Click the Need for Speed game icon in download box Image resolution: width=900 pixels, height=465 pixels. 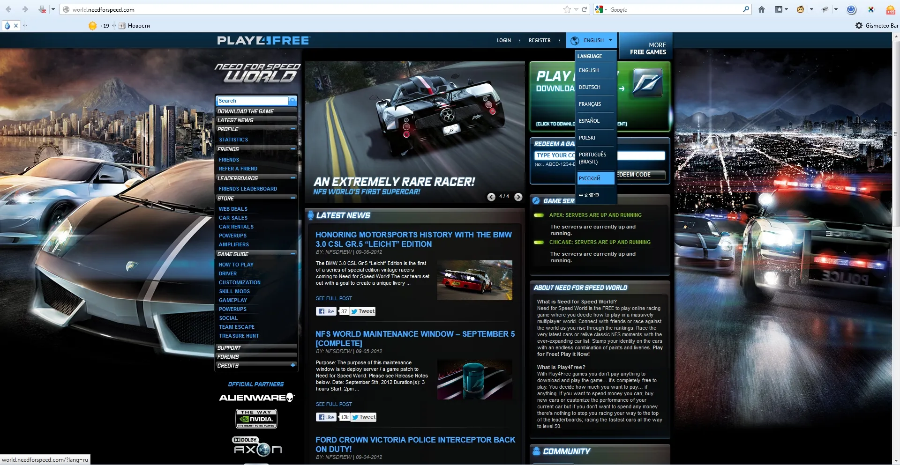pyautogui.click(x=648, y=83)
